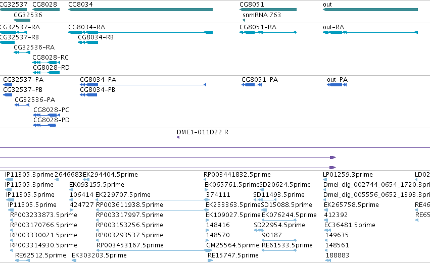The height and width of the screenshot is (263, 430).
Task: Click EST label 90187
Action: [272, 235]
